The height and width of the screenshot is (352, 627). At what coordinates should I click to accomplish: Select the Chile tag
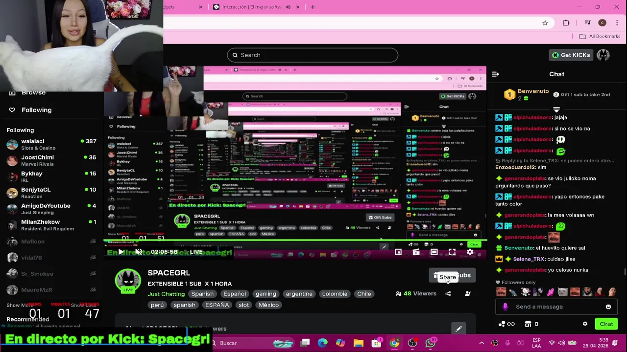pyautogui.click(x=364, y=294)
